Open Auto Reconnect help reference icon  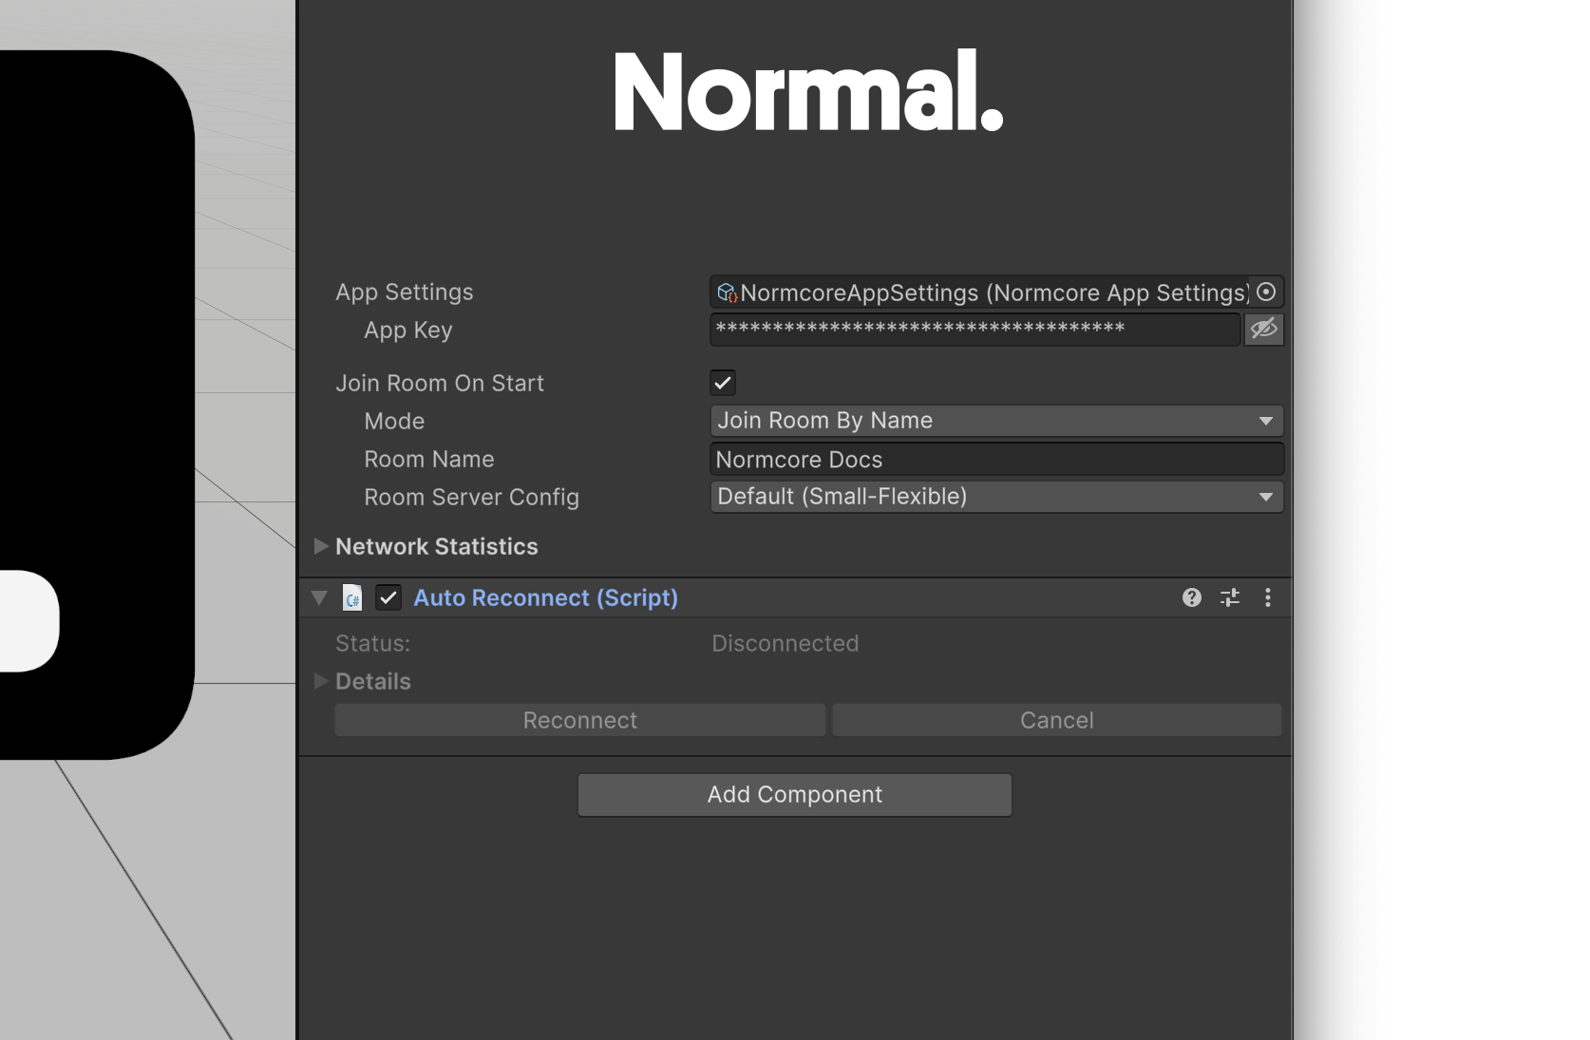tap(1192, 597)
